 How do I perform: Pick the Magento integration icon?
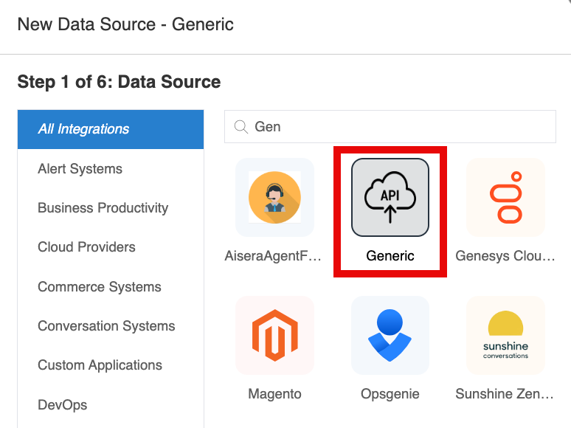274,335
